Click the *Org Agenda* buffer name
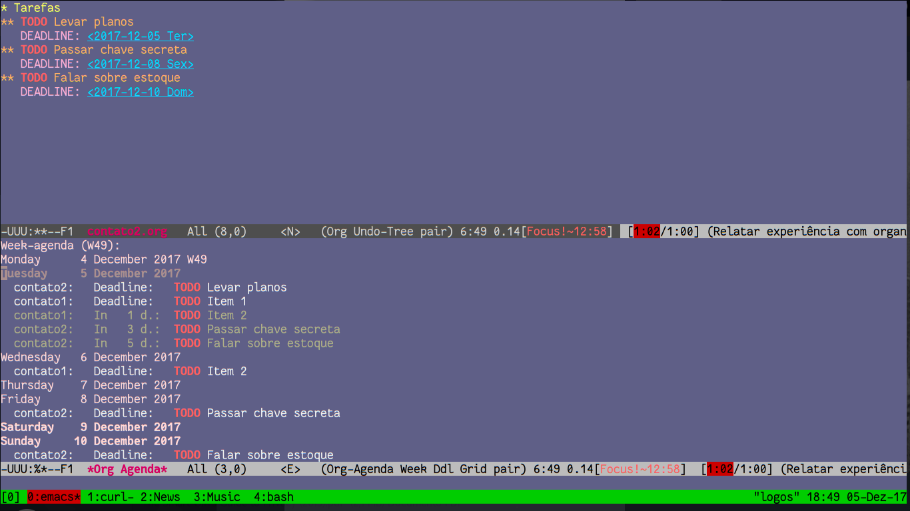The width and height of the screenshot is (910, 511). click(x=127, y=469)
